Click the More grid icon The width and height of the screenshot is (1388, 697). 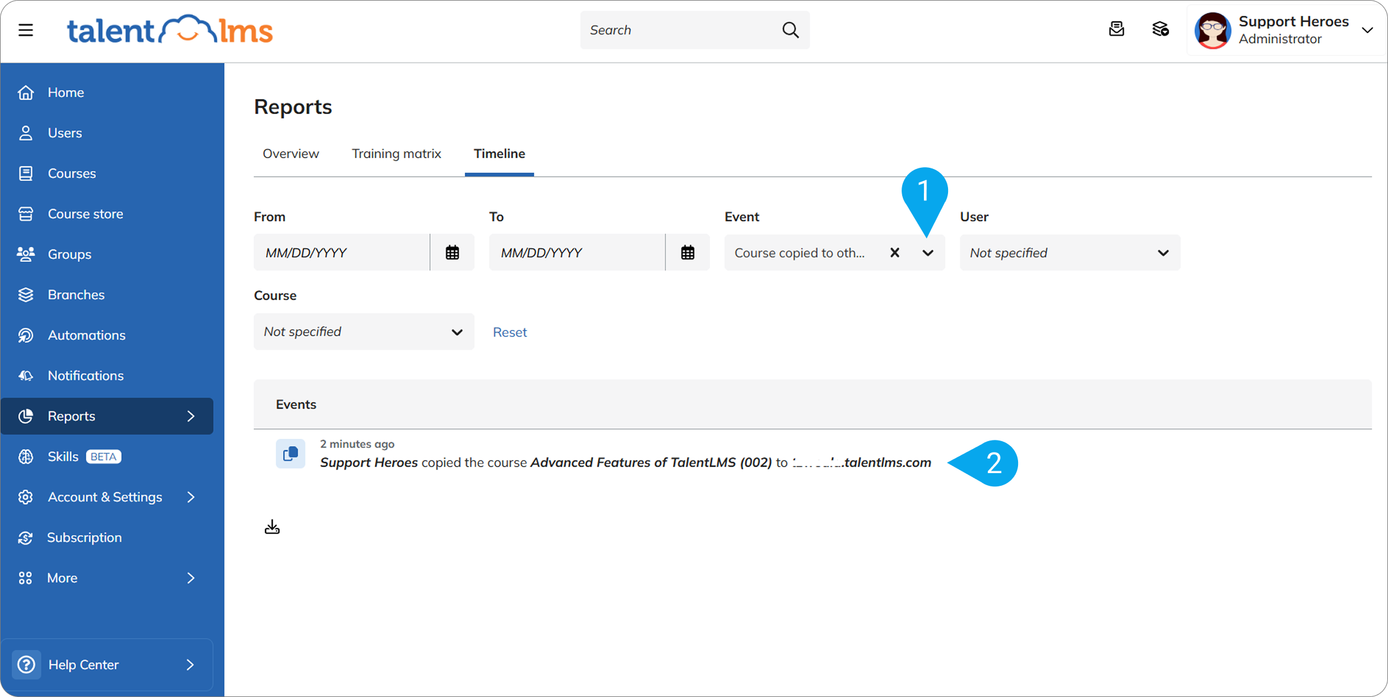(x=25, y=578)
